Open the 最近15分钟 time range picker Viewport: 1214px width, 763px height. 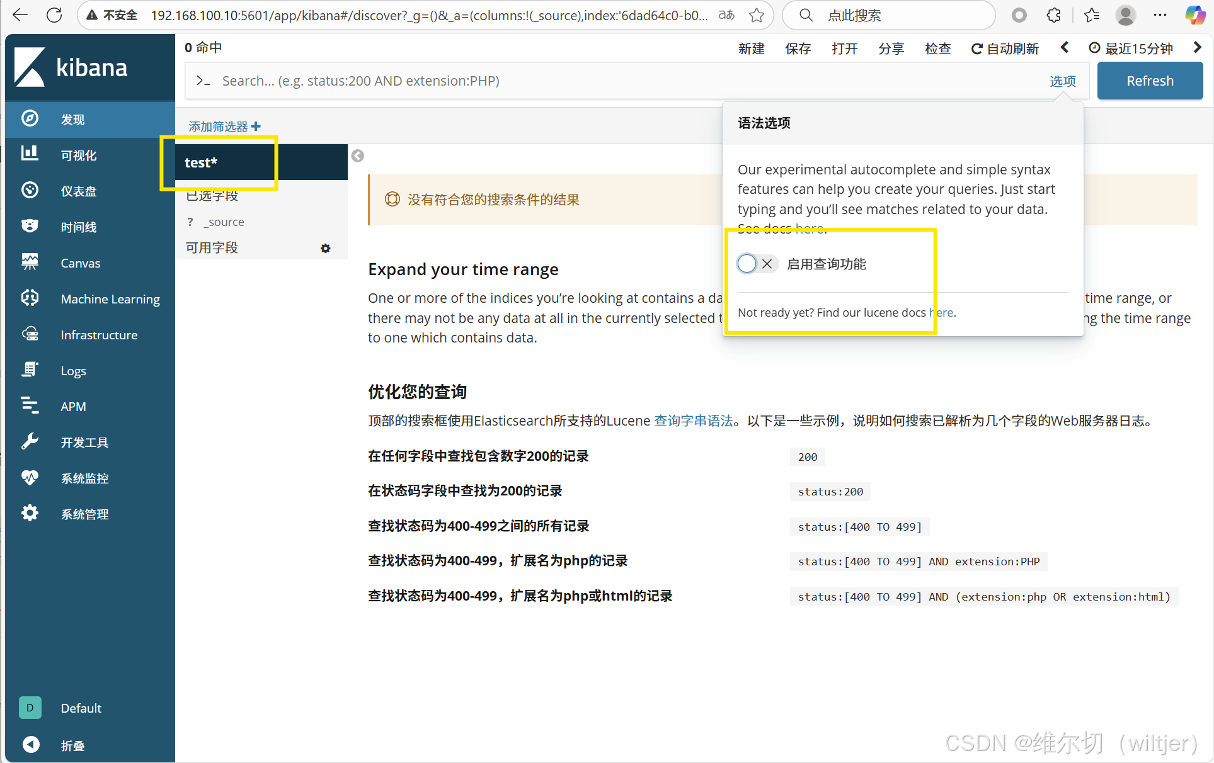click(1131, 48)
